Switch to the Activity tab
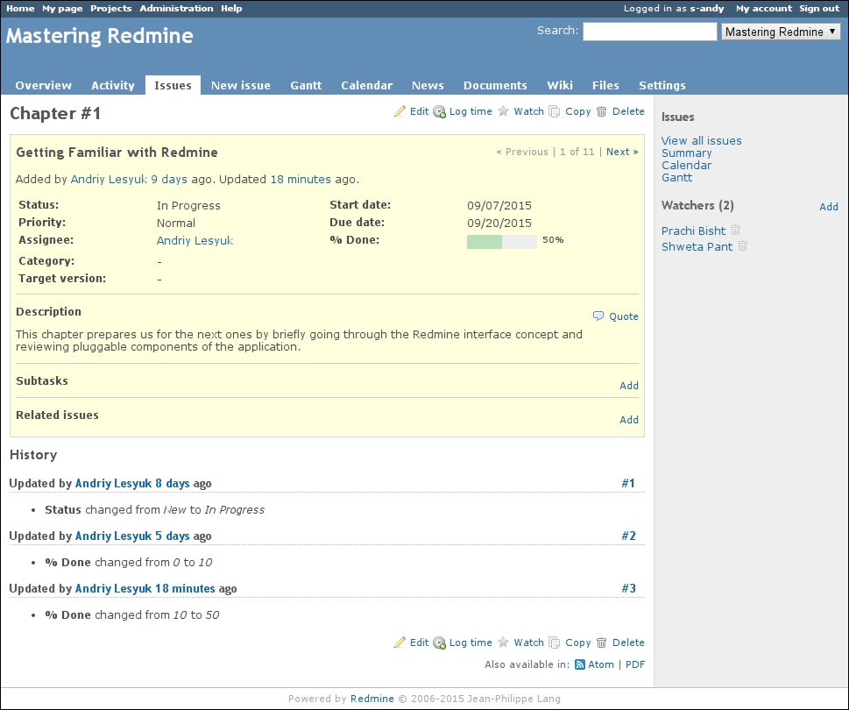849x710 pixels. [x=113, y=85]
